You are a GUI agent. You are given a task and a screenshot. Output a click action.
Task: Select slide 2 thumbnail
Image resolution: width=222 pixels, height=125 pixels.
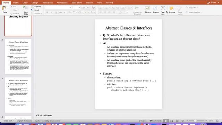coord(18,56)
